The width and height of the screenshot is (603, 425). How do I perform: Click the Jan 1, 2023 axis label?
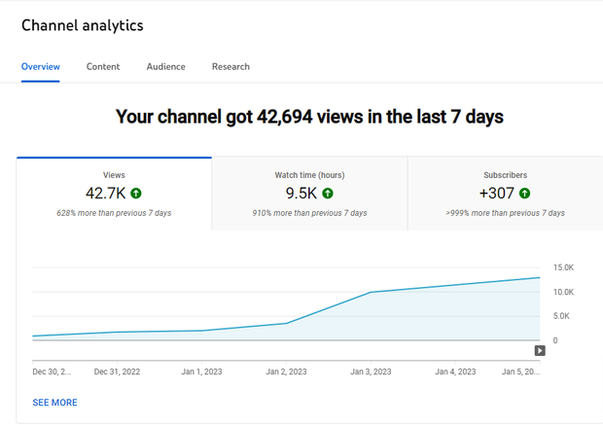click(201, 372)
